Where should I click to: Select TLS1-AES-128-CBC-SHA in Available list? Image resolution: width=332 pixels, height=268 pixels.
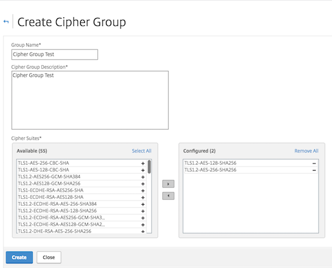click(x=43, y=170)
